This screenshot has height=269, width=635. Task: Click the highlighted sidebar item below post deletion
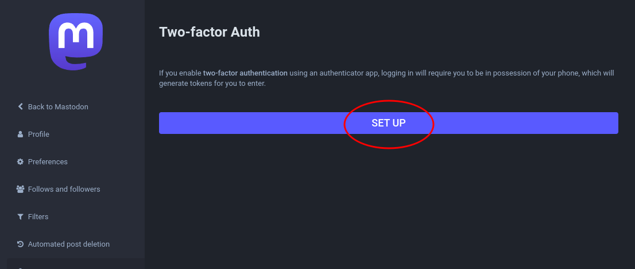pos(76,264)
